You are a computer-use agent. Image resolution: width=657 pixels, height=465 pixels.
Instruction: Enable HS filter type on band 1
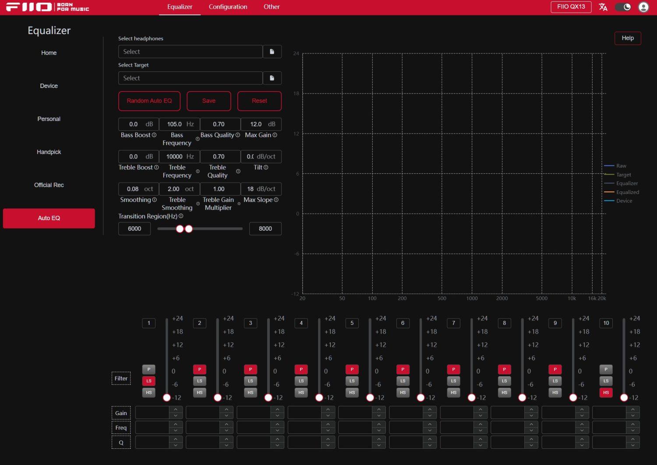(x=148, y=393)
